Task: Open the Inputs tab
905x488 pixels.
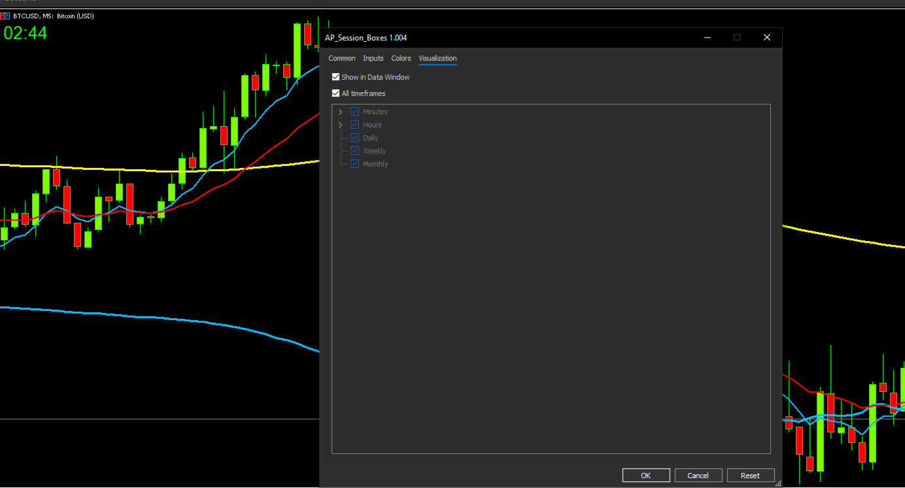Action: click(373, 58)
